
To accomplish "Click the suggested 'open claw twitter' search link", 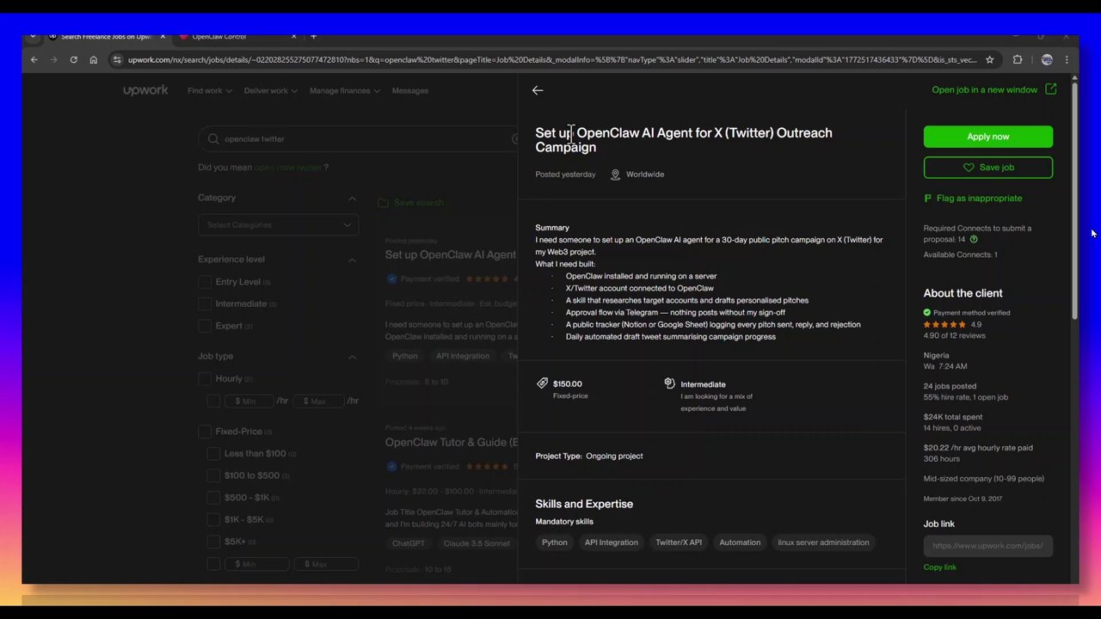I will 287,168.
